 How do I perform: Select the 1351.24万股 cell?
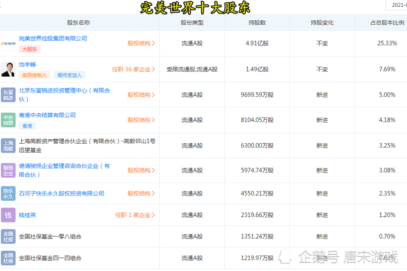point(257,237)
